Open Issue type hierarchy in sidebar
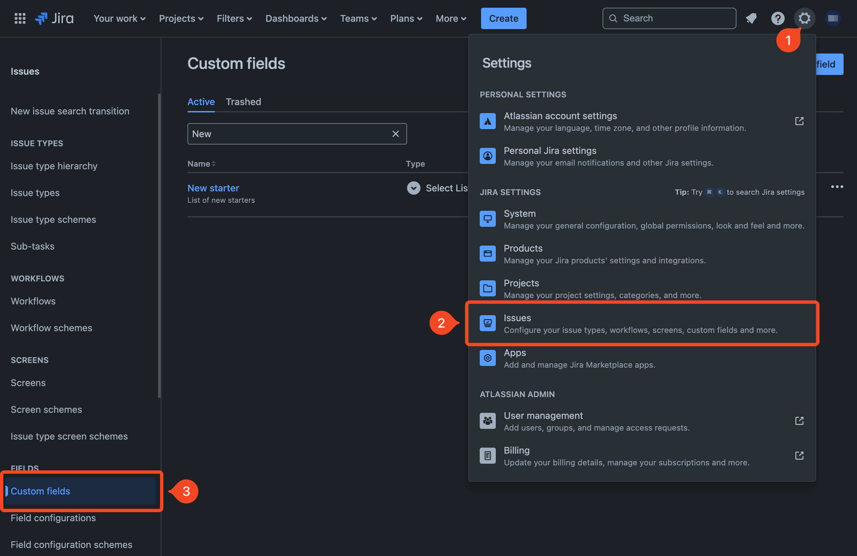This screenshot has height=556, width=857. point(54,166)
